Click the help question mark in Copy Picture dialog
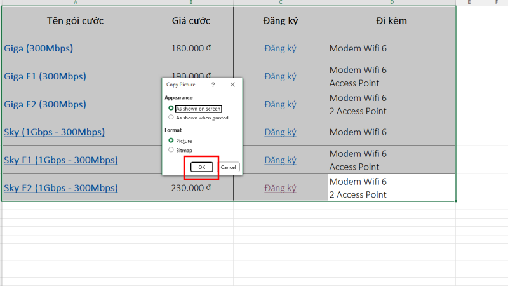 [x=213, y=85]
